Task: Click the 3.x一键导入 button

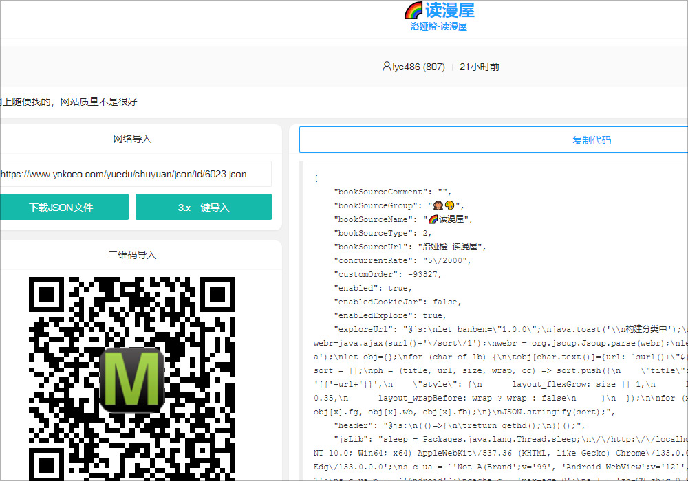Action: coord(204,207)
